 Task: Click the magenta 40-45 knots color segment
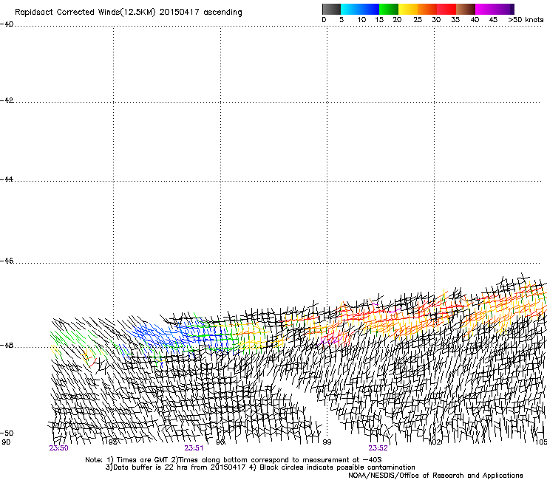tap(485, 9)
